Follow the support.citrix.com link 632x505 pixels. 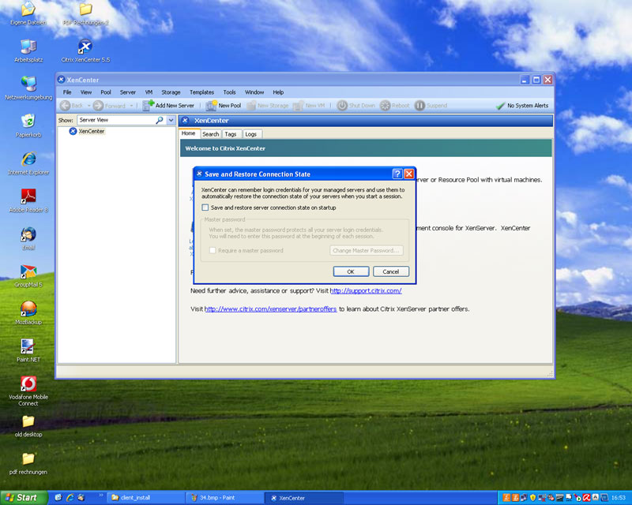[366, 290]
